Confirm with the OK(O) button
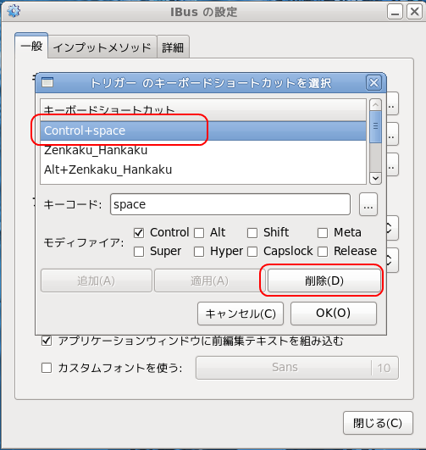The height and width of the screenshot is (450, 426). pyautogui.click(x=334, y=313)
